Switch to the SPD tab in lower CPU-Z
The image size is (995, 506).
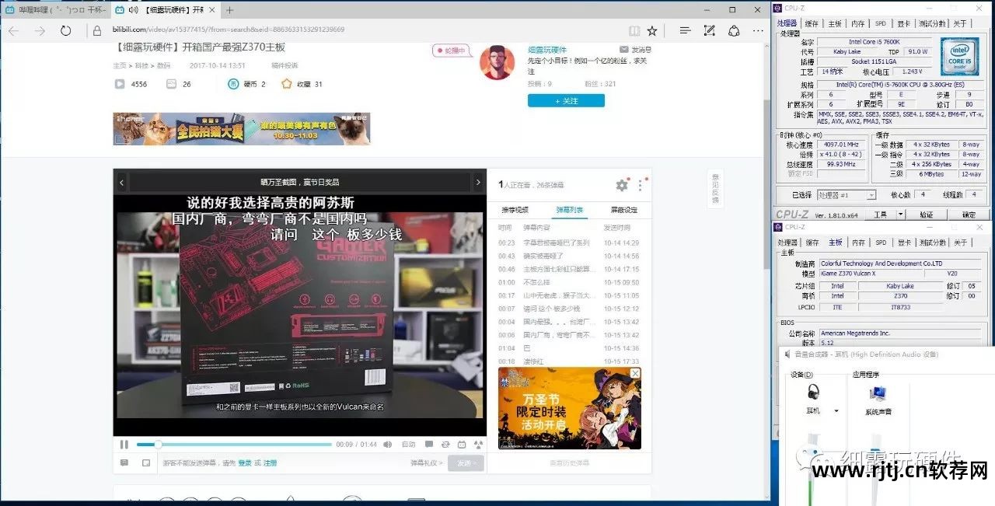(x=881, y=243)
